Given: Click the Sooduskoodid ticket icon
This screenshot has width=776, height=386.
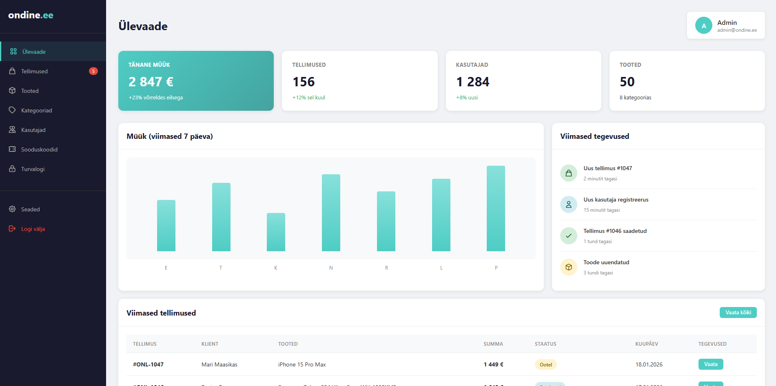Looking at the screenshot, I should (12, 149).
